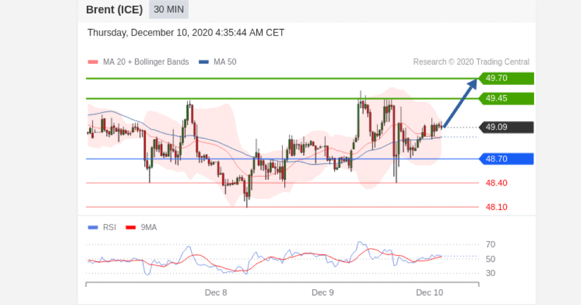This screenshot has height=305, width=581.
Task: Click the dark blue MA 50 swatch
Action: coord(203,62)
